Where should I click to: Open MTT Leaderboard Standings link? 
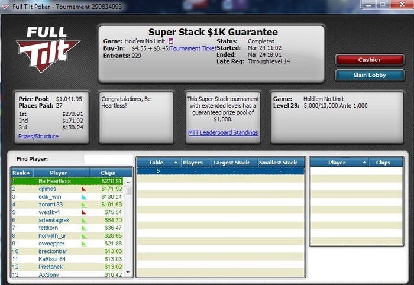tap(223, 132)
